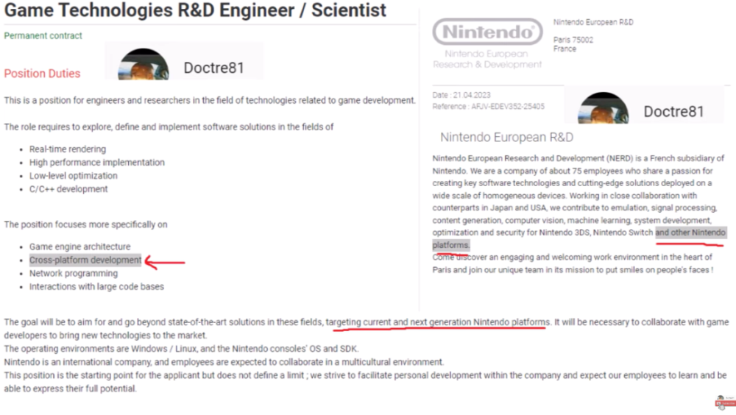
Task: Click the Game engine architecture bullet
Action: (x=79, y=246)
